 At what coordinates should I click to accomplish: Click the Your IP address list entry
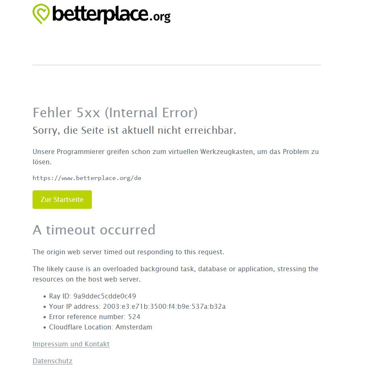[137, 306]
